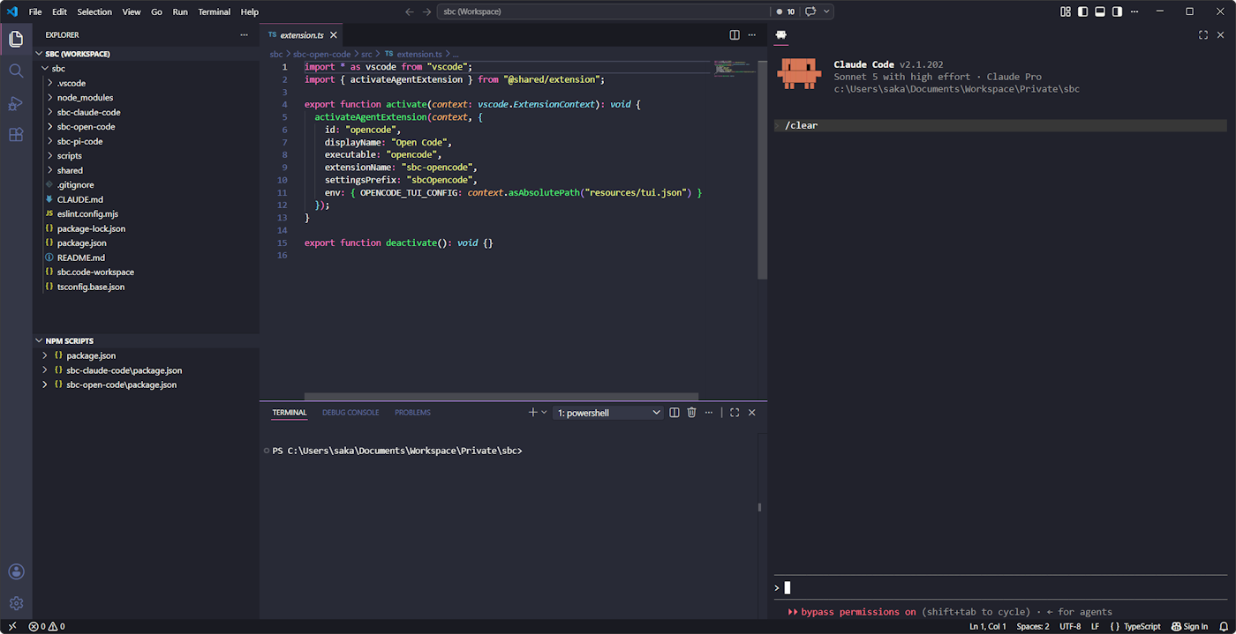Kill terminal using the trash icon
Screen dimensions: 1236x634
click(x=691, y=413)
